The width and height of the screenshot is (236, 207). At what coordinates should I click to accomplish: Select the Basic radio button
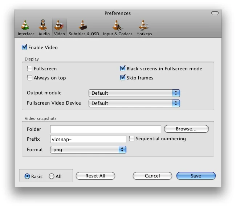pyautogui.click(x=27, y=176)
